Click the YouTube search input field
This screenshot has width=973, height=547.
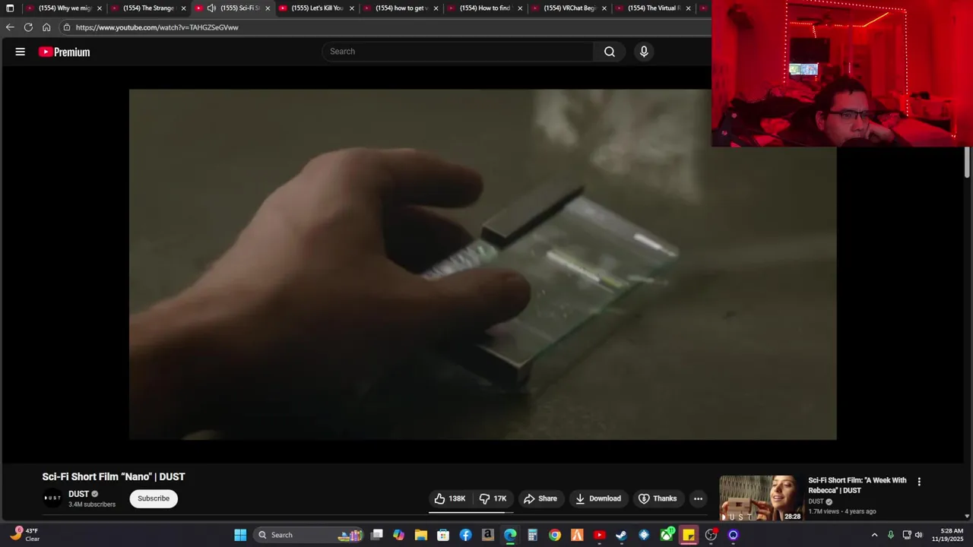click(458, 52)
